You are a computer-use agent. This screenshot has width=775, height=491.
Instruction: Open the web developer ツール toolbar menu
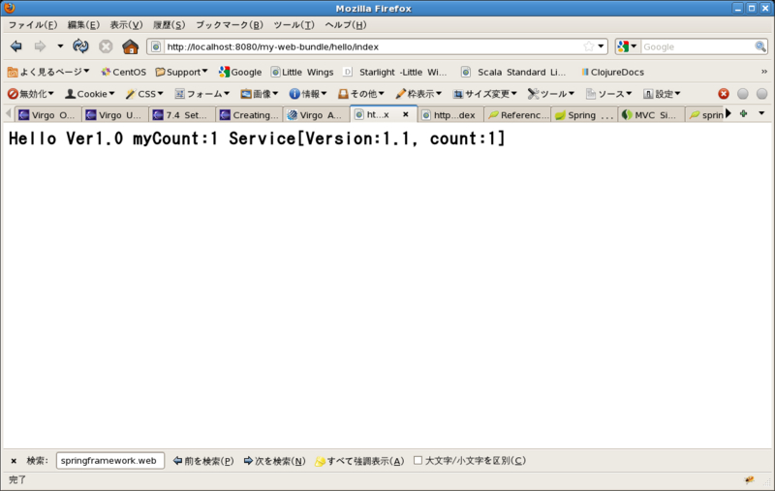click(550, 94)
